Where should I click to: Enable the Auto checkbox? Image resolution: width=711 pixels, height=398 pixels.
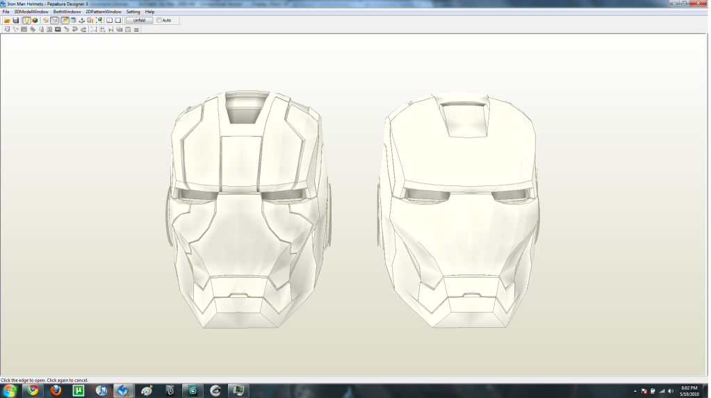click(x=158, y=20)
